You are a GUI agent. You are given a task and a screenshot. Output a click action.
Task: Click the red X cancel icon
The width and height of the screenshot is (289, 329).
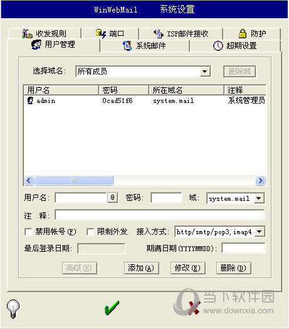click(x=194, y=308)
